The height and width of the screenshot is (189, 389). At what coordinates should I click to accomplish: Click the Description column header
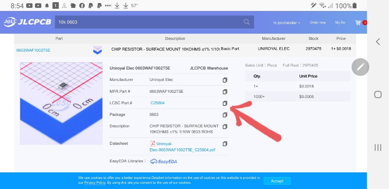(x=175, y=38)
